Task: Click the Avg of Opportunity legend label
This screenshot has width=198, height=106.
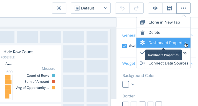Action: coord(32,88)
